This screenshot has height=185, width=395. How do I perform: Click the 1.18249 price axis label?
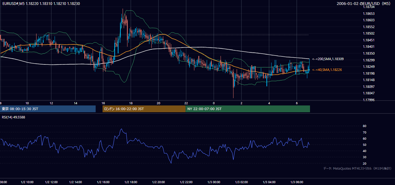(x=369, y=67)
